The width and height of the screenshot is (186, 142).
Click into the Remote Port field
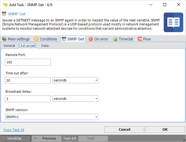click(28, 62)
